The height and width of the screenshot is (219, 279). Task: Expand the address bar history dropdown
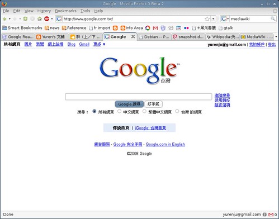(x=213, y=19)
